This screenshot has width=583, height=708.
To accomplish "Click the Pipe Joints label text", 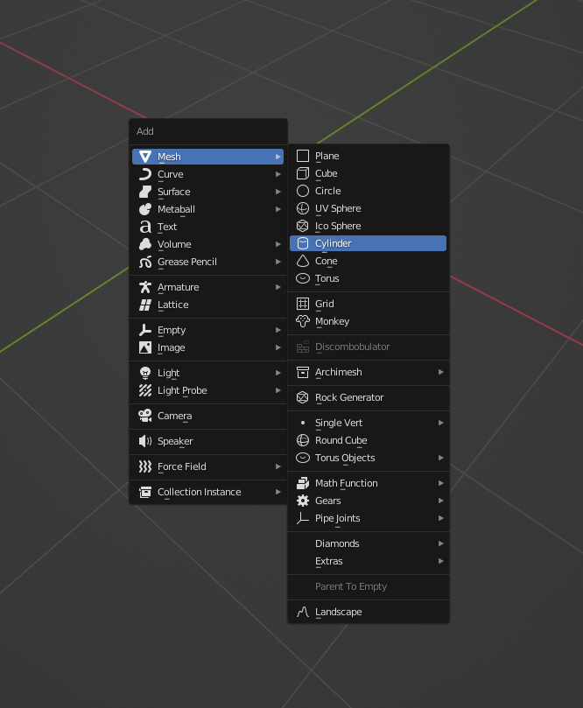I will (337, 518).
